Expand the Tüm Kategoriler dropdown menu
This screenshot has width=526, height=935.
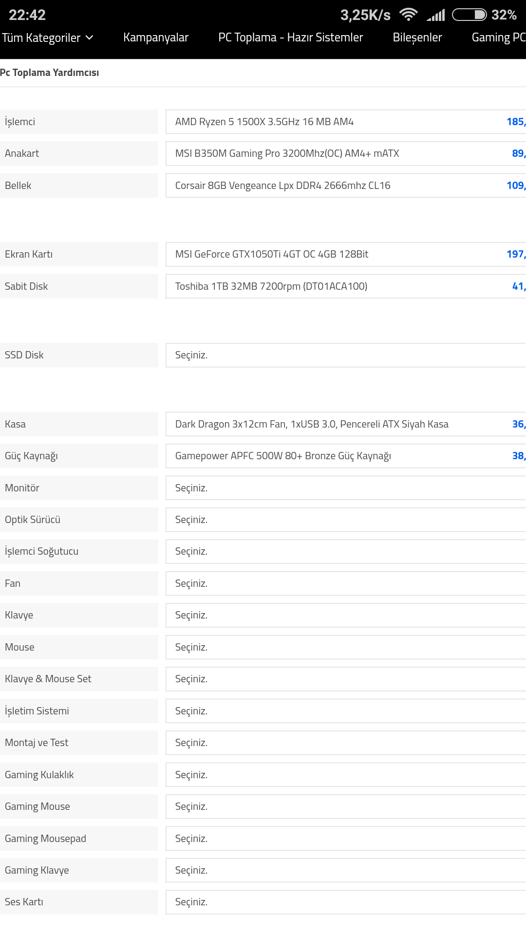click(47, 38)
